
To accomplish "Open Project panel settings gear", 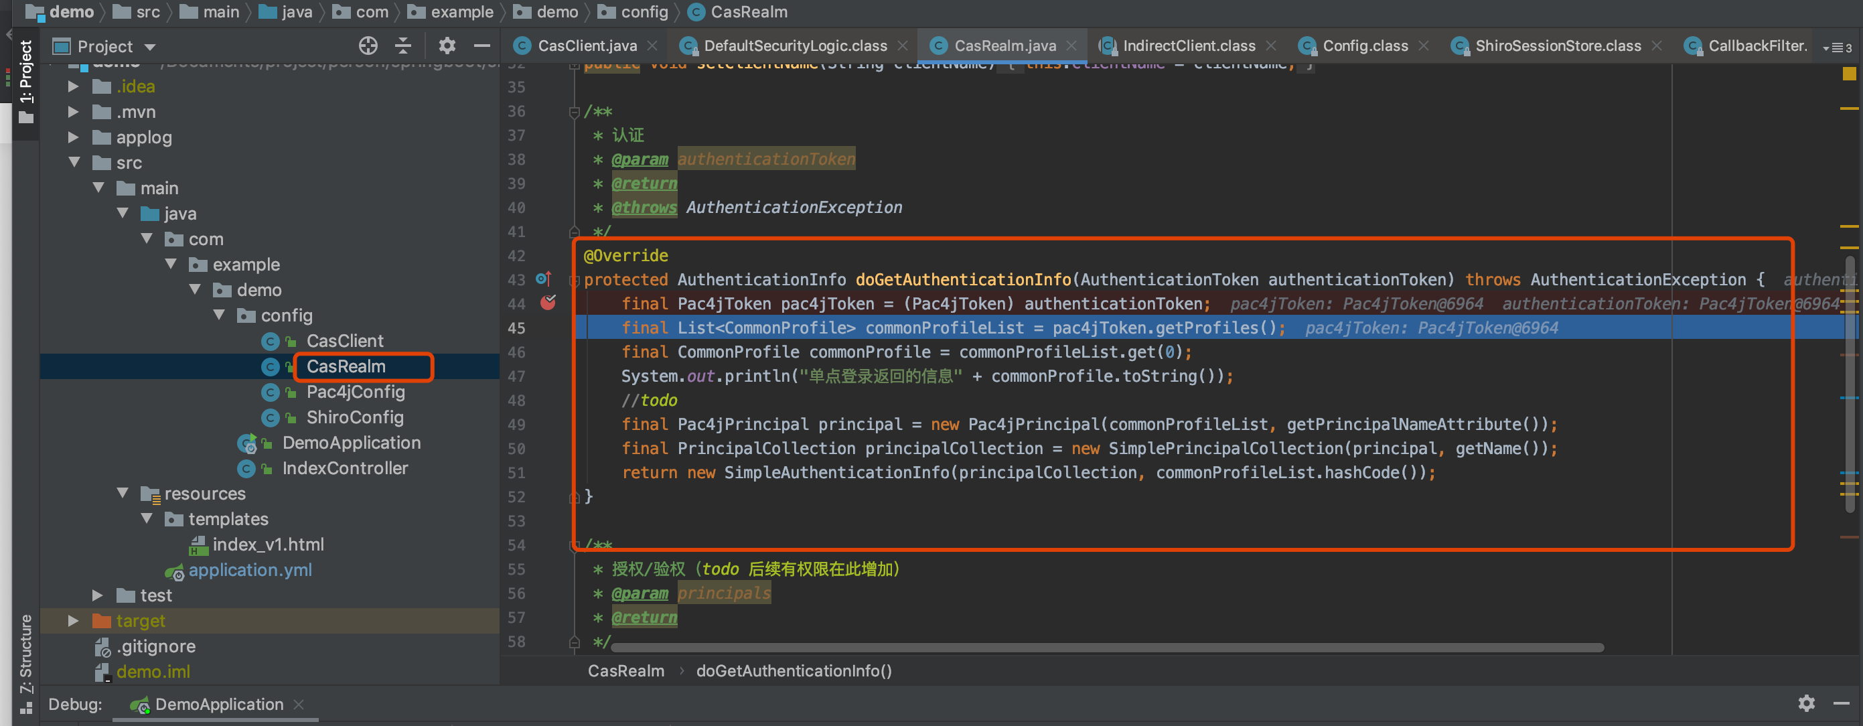I will click(447, 46).
